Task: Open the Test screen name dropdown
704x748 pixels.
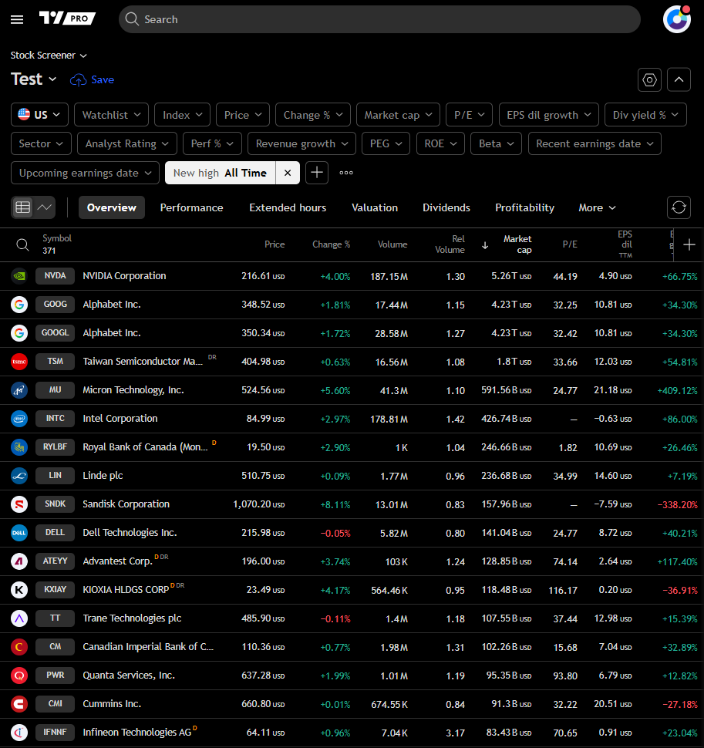Action: tap(33, 79)
